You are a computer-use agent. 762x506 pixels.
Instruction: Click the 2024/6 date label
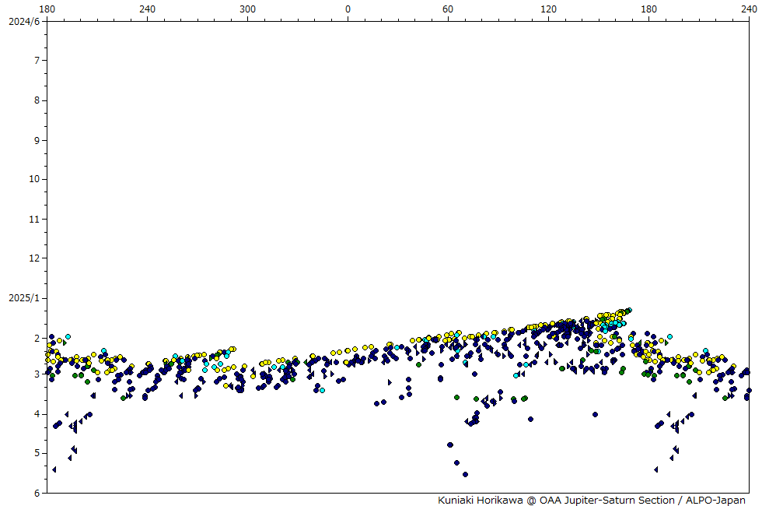[23, 21]
